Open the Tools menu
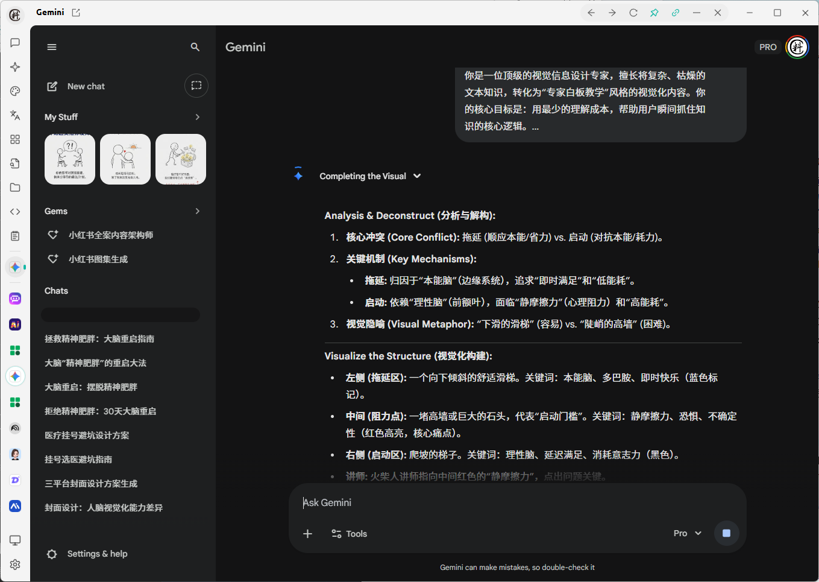Viewport: 819px width, 582px height. 349,534
